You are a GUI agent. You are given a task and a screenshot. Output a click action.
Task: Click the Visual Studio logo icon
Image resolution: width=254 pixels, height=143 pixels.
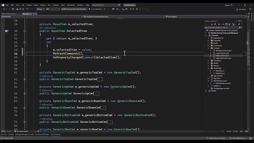point(3,5)
